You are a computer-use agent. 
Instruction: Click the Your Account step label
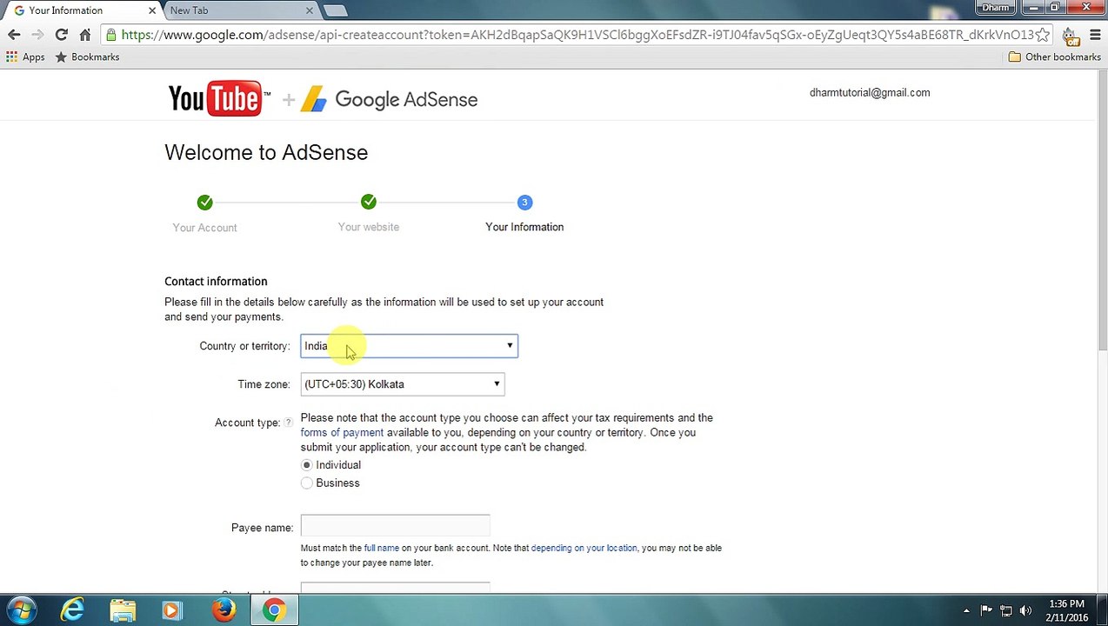coord(204,228)
